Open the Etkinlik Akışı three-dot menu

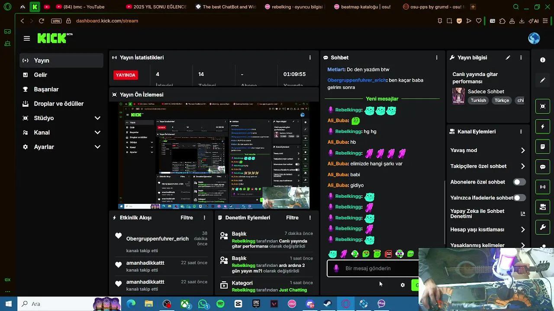tap(204, 218)
